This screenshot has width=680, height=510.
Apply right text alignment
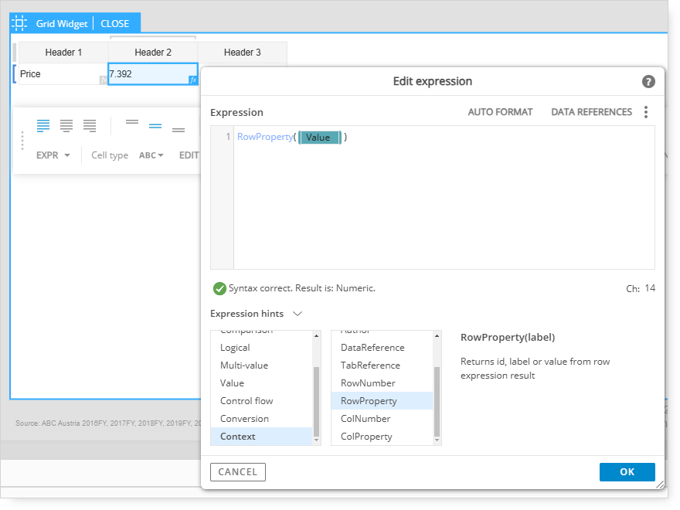pos(90,125)
